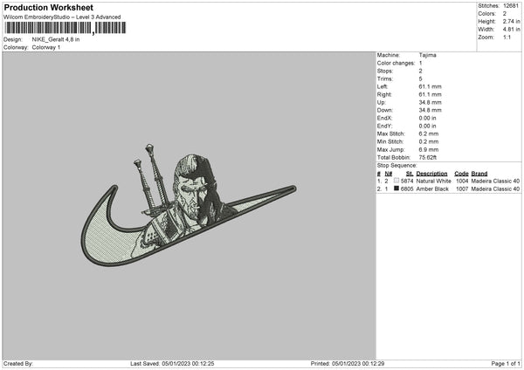524x370 pixels.
Task: Click the Max Jump value 6.9 mm
Action: coord(429,150)
